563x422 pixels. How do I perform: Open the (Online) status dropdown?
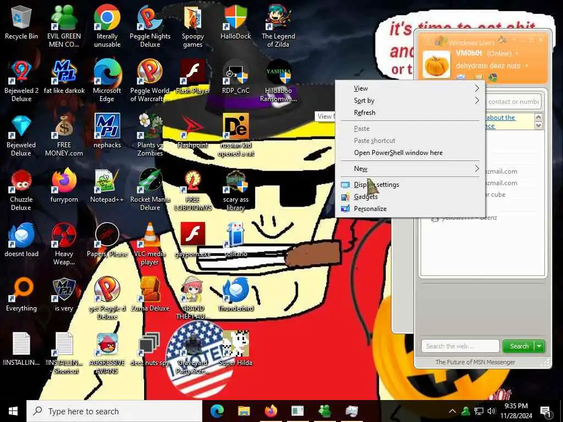(503, 53)
